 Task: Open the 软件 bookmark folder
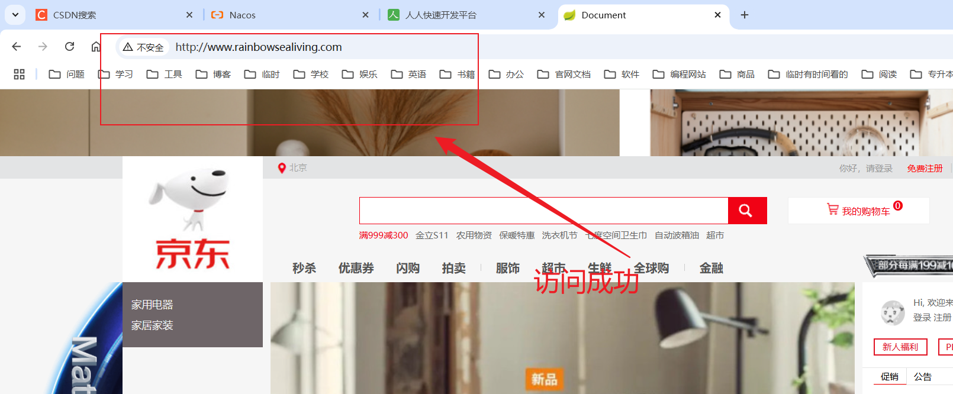click(622, 74)
